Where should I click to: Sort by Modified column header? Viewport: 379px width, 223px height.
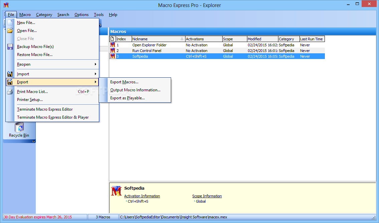262,39
